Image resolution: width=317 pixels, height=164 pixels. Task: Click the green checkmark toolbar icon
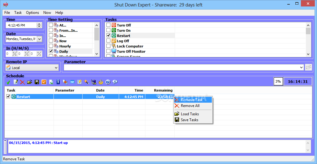(x=8, y=82)
